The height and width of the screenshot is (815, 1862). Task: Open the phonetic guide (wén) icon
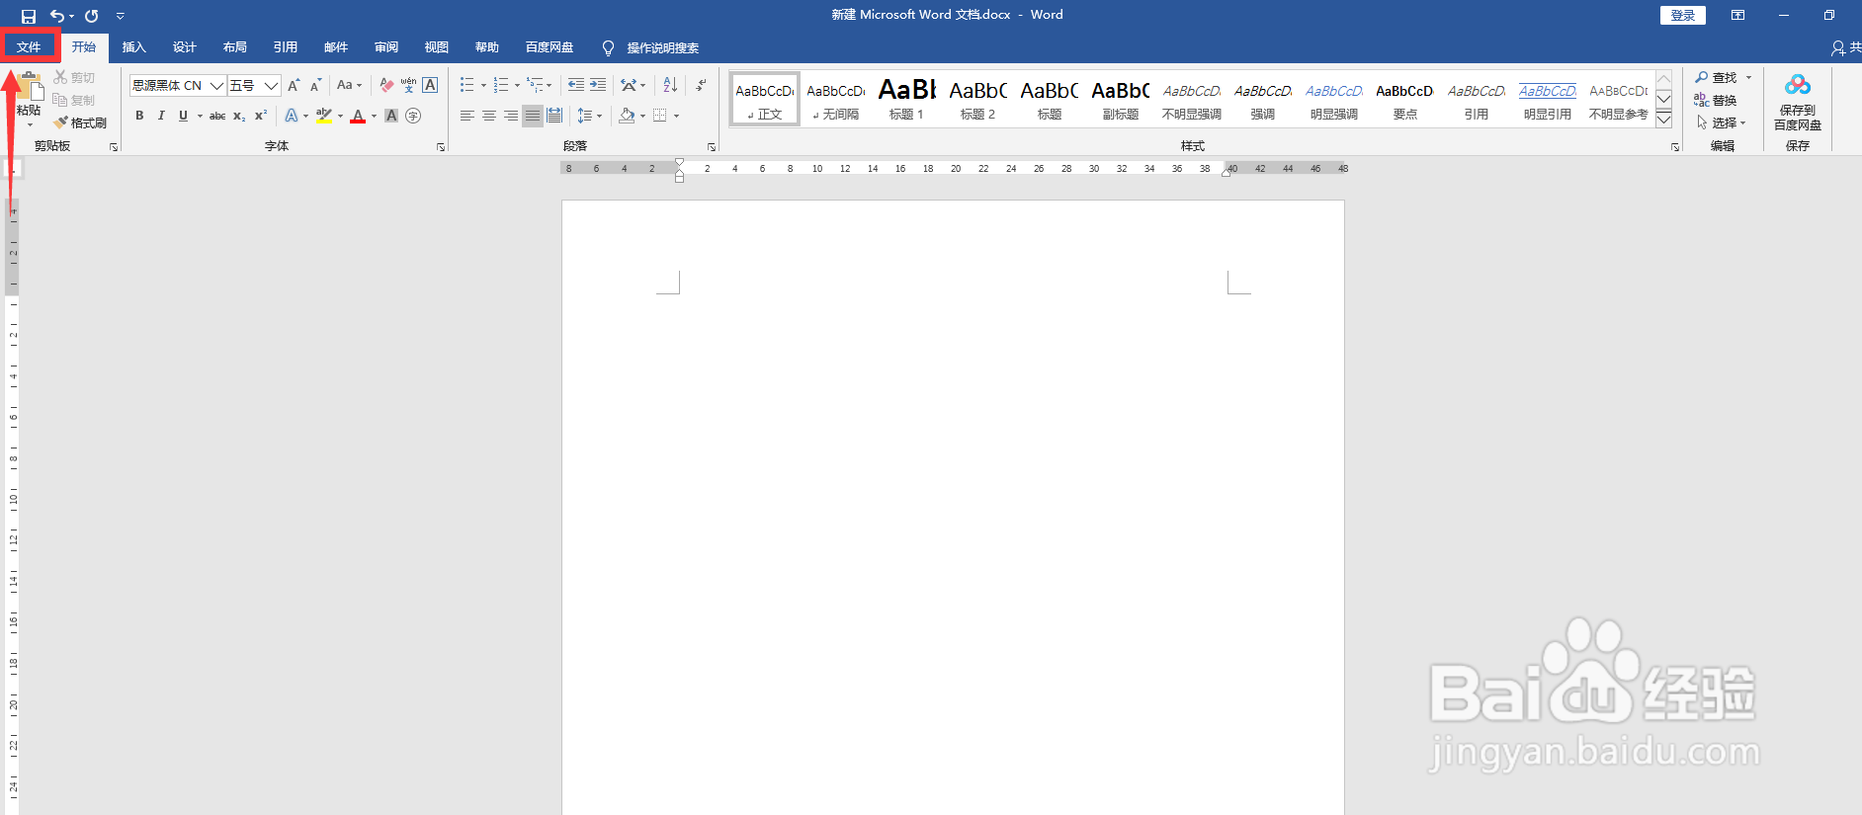click(x=408, y=85)
